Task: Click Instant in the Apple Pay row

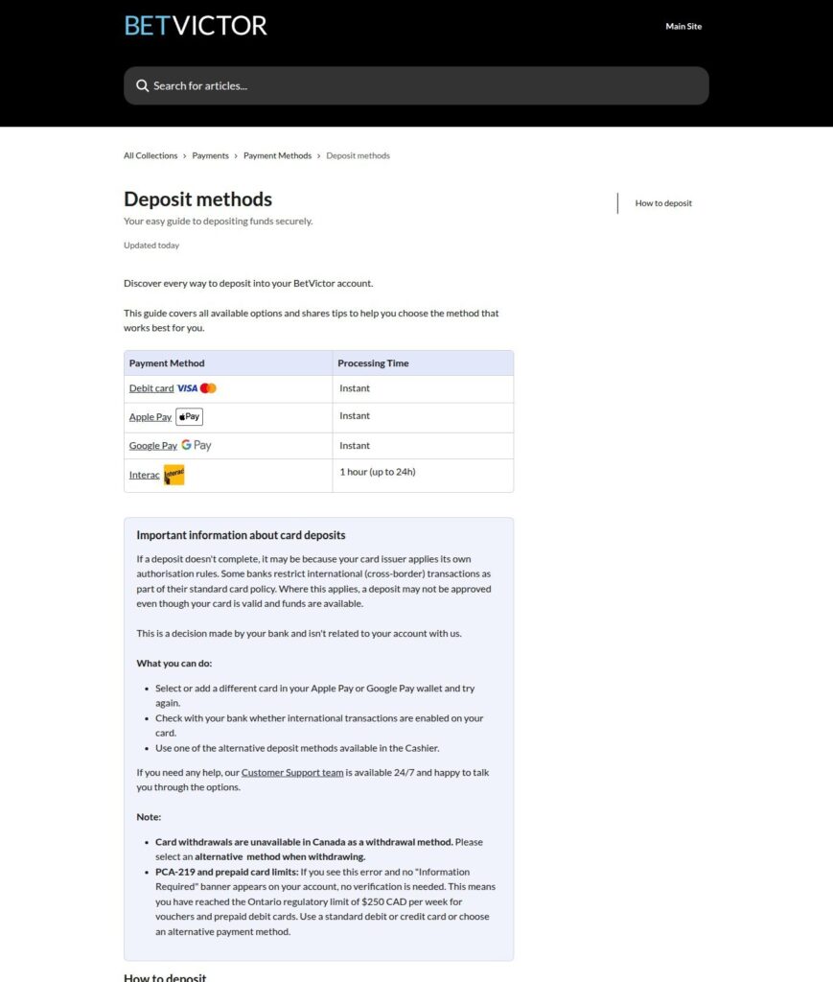Action: click(355, 416)
